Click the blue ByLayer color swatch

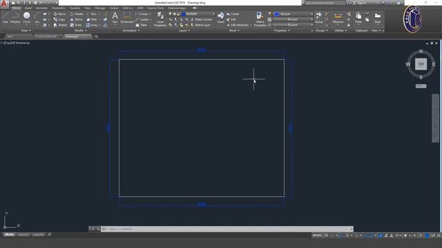pos(276,14)
